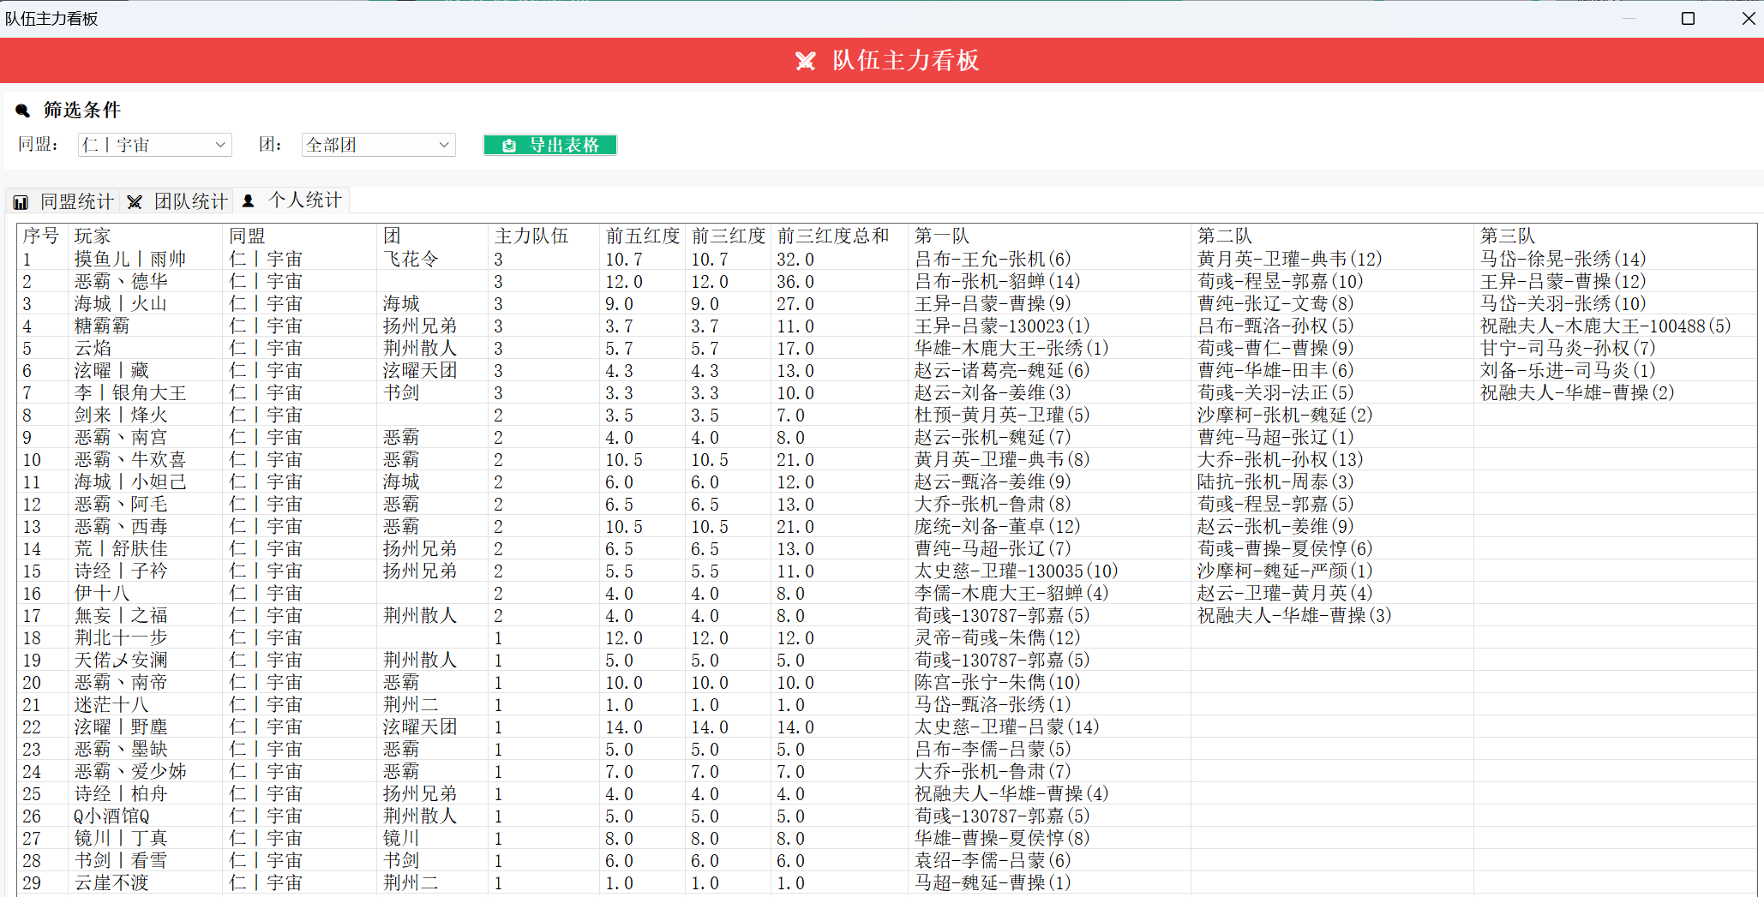Click the crossed swords icon on 团队统计 tab
The image size is (1764, 897).
(x=135, y=202)
